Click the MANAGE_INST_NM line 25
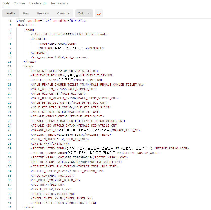This screenshot has height=210, width=211. [x=86, y=130]
